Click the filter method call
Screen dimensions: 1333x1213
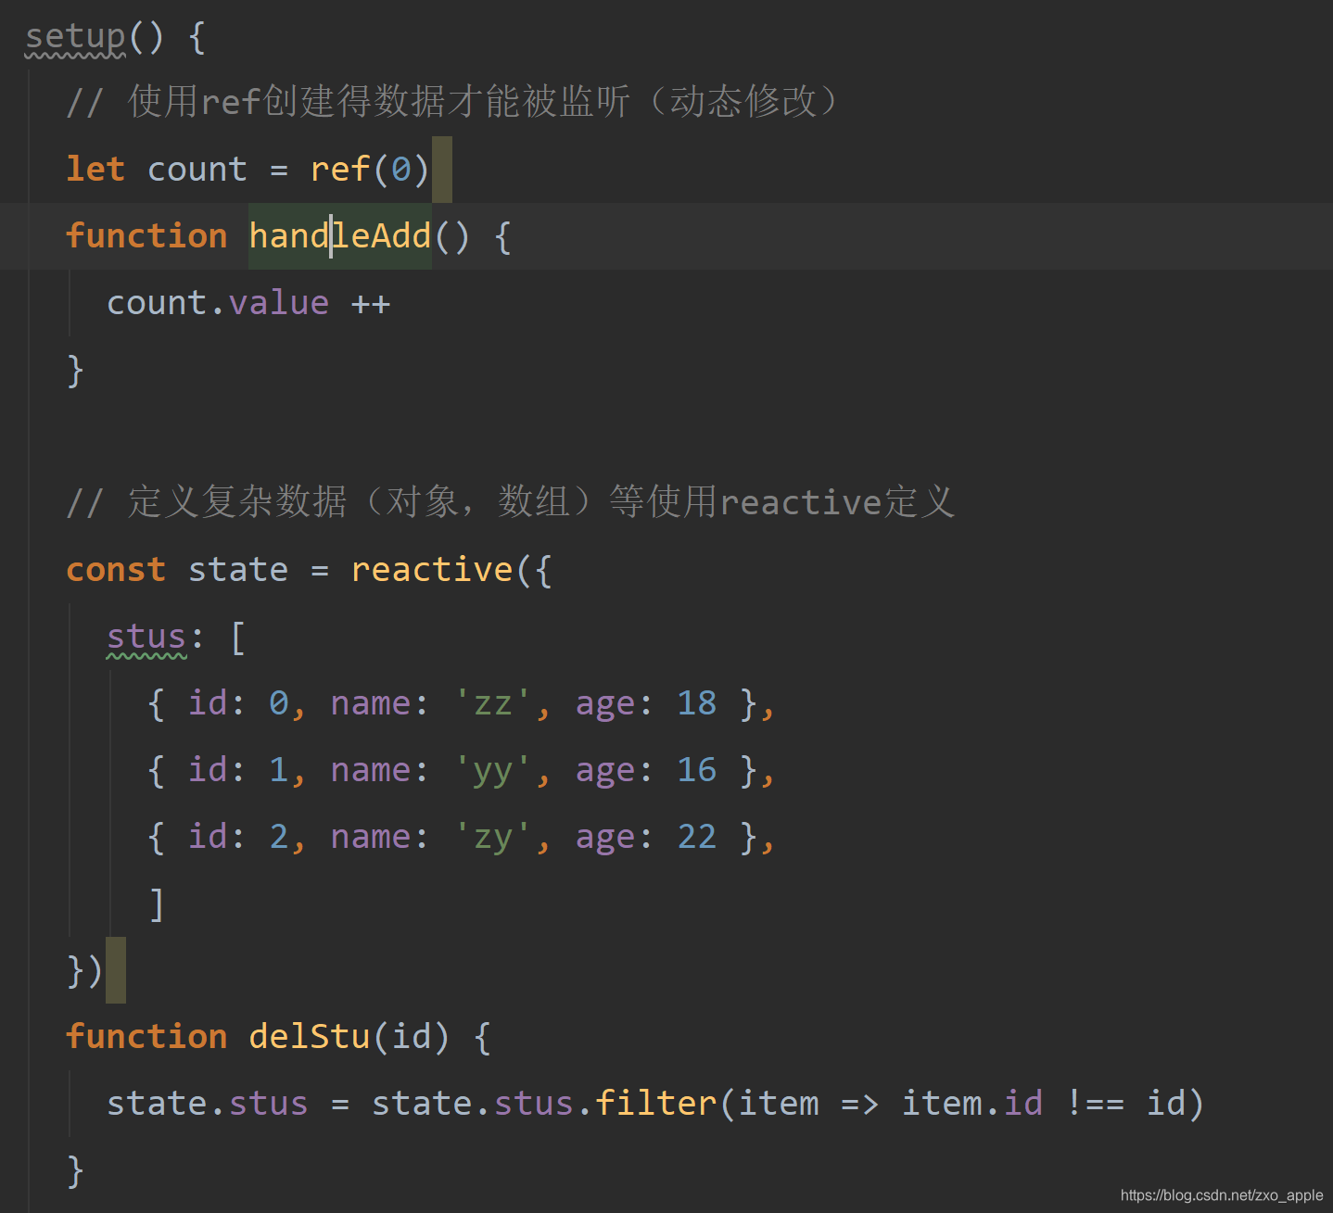click(x=656, y=1104)
